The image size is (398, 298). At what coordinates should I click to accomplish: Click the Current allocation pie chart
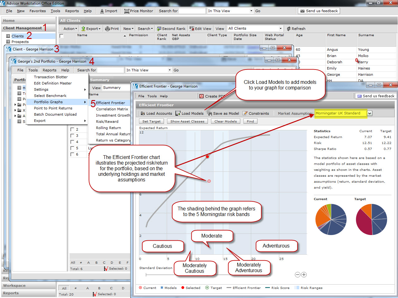pos(331,219)
